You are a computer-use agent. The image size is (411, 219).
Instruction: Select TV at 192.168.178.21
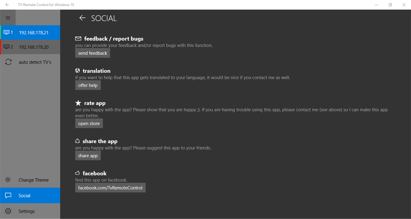click(x=33, y=32)
